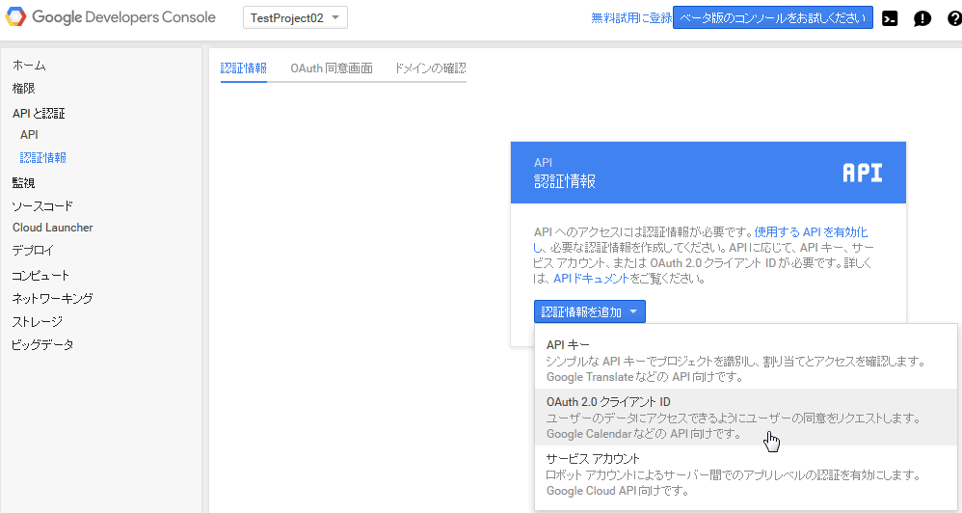
Task: Switch to the ドメインの確認 tab
Action: coord(430,68)
